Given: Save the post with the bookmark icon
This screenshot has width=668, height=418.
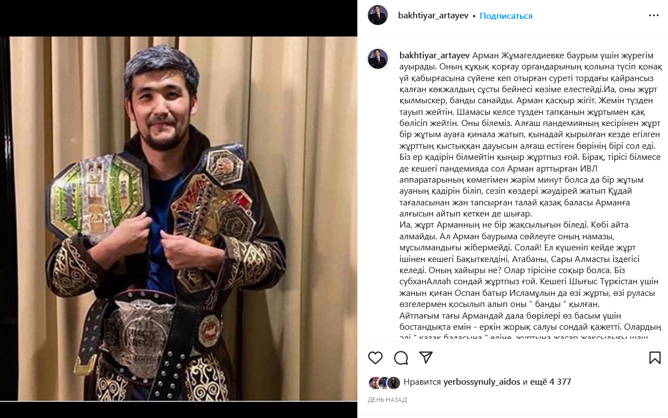Looking at the screenshot, I should coord(655,357).
